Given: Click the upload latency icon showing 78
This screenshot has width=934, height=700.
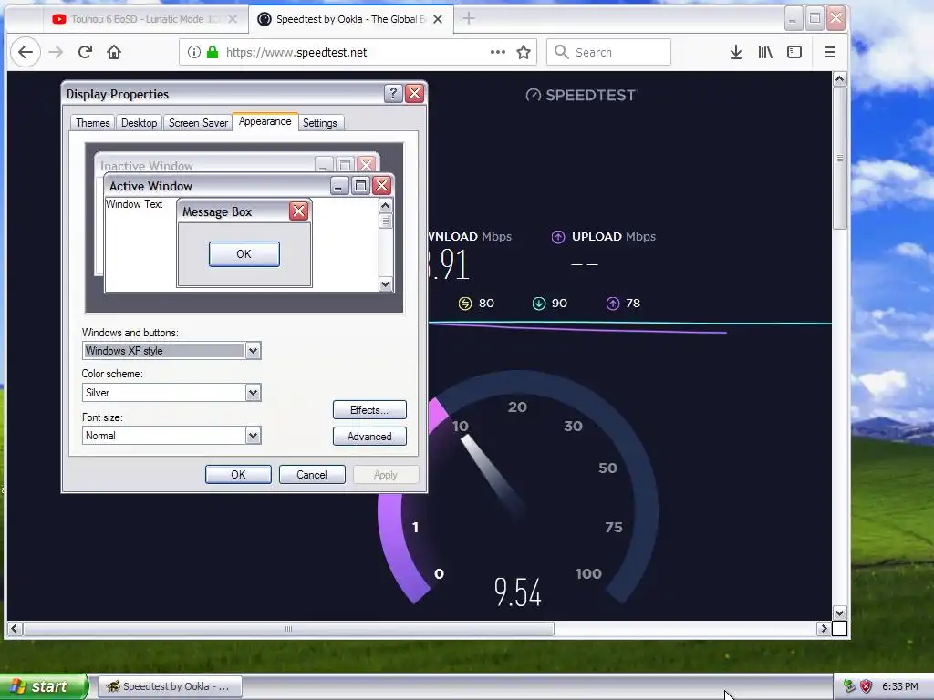Looking at the screenshot, I should [x=613, y=304].
